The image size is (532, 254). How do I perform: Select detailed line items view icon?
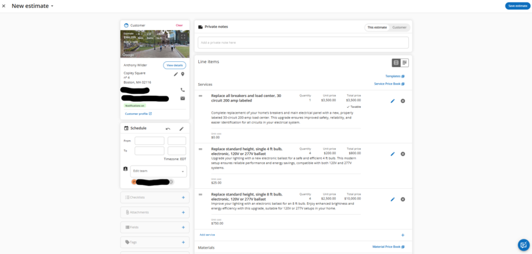pyautogui.click(x=396, y=63)
